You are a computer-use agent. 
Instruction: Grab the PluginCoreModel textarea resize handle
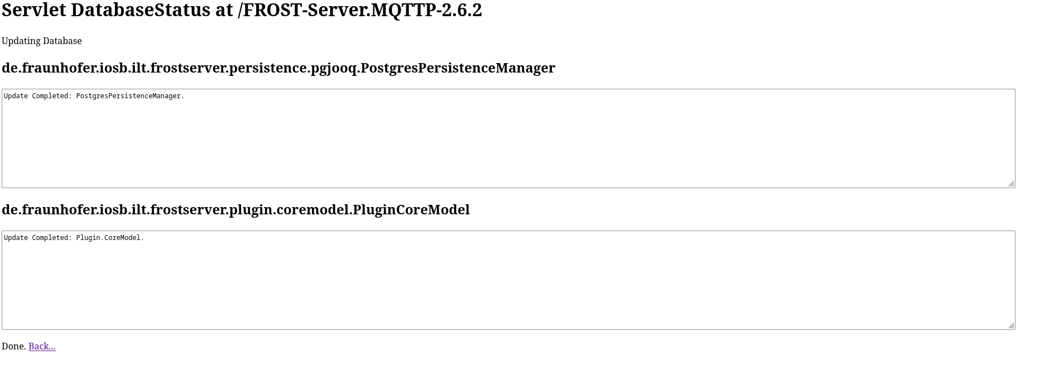click(1011, 325)
